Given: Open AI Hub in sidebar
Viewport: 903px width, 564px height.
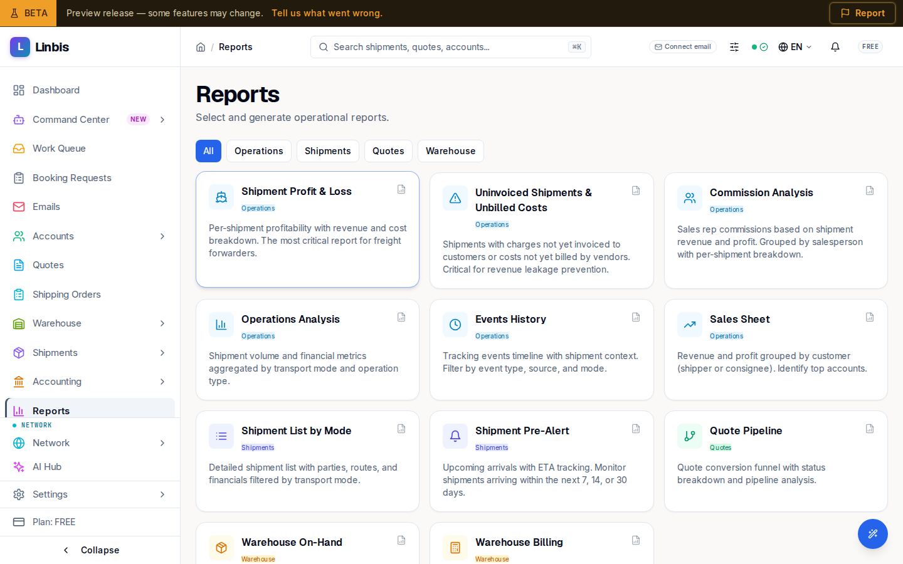Looking at the screenshot, I should pos(90,467).
